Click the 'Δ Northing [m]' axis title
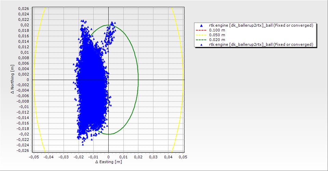Viewport: 328px width, 171px height. (x=13, y=79)
